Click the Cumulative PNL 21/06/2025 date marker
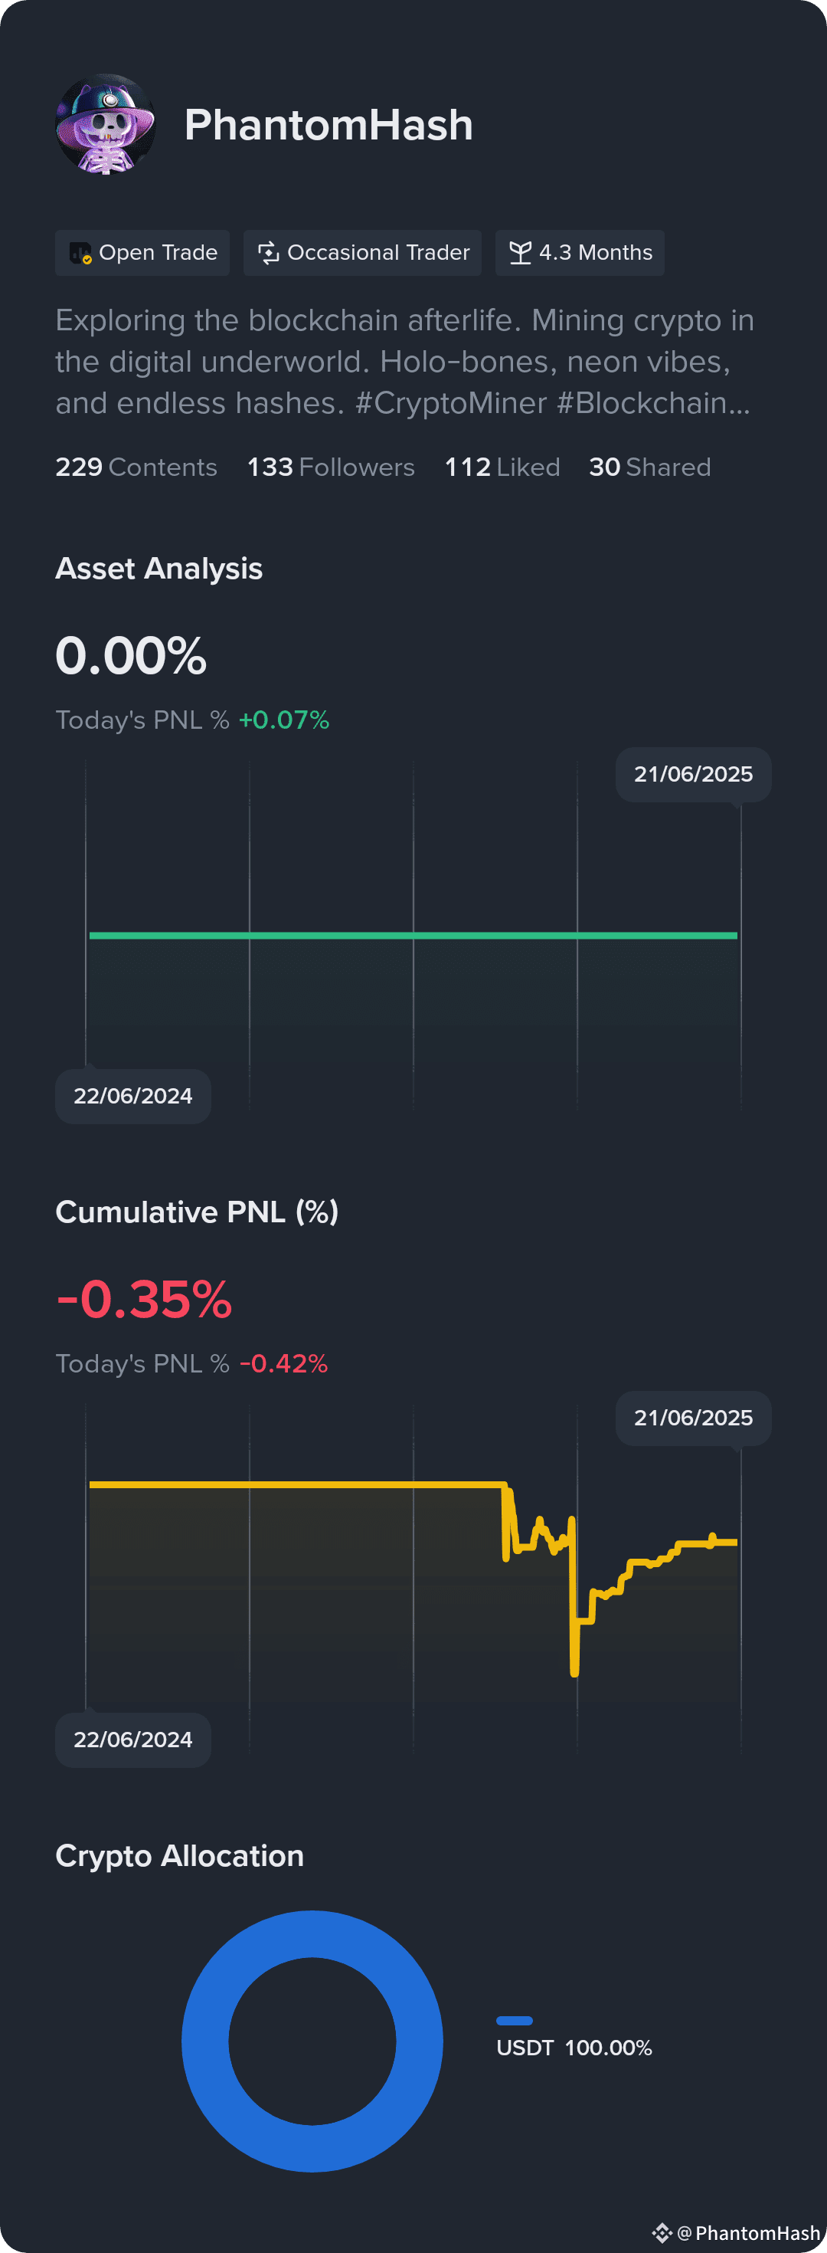The height and width of the screenshot is (2253, 827). pyautogui.click(x=693, y=1418)
